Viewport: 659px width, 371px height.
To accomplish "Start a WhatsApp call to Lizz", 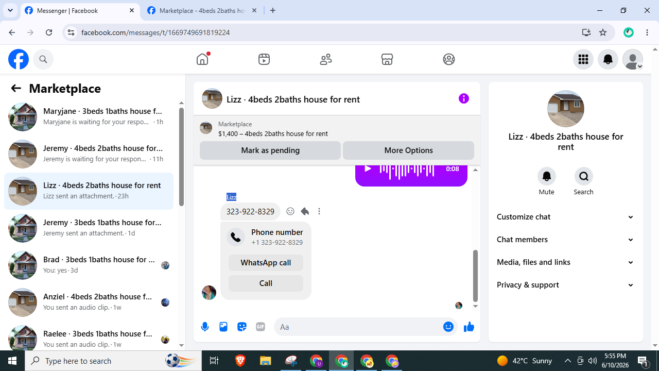I will point(266,263).
